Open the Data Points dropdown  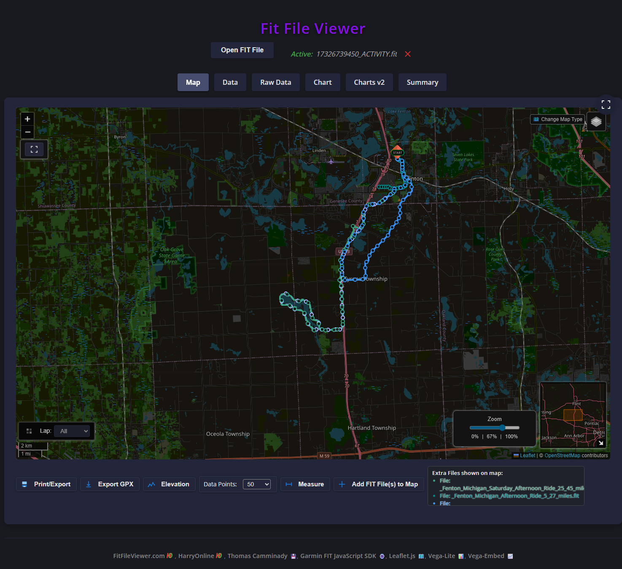[257, 484]
